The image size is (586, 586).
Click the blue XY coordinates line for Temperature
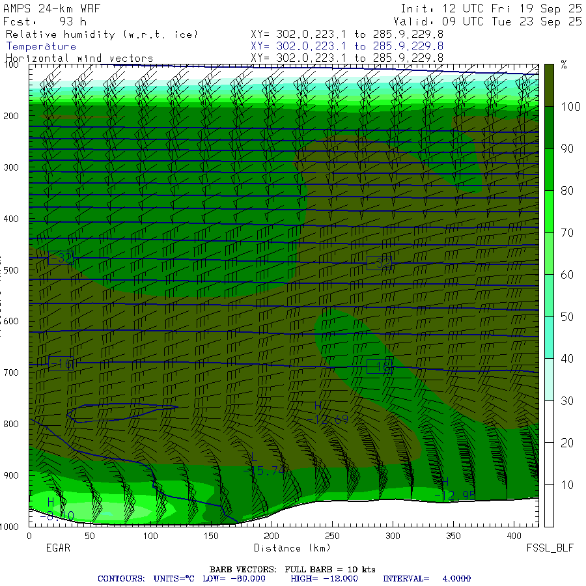tap(347, 46)
